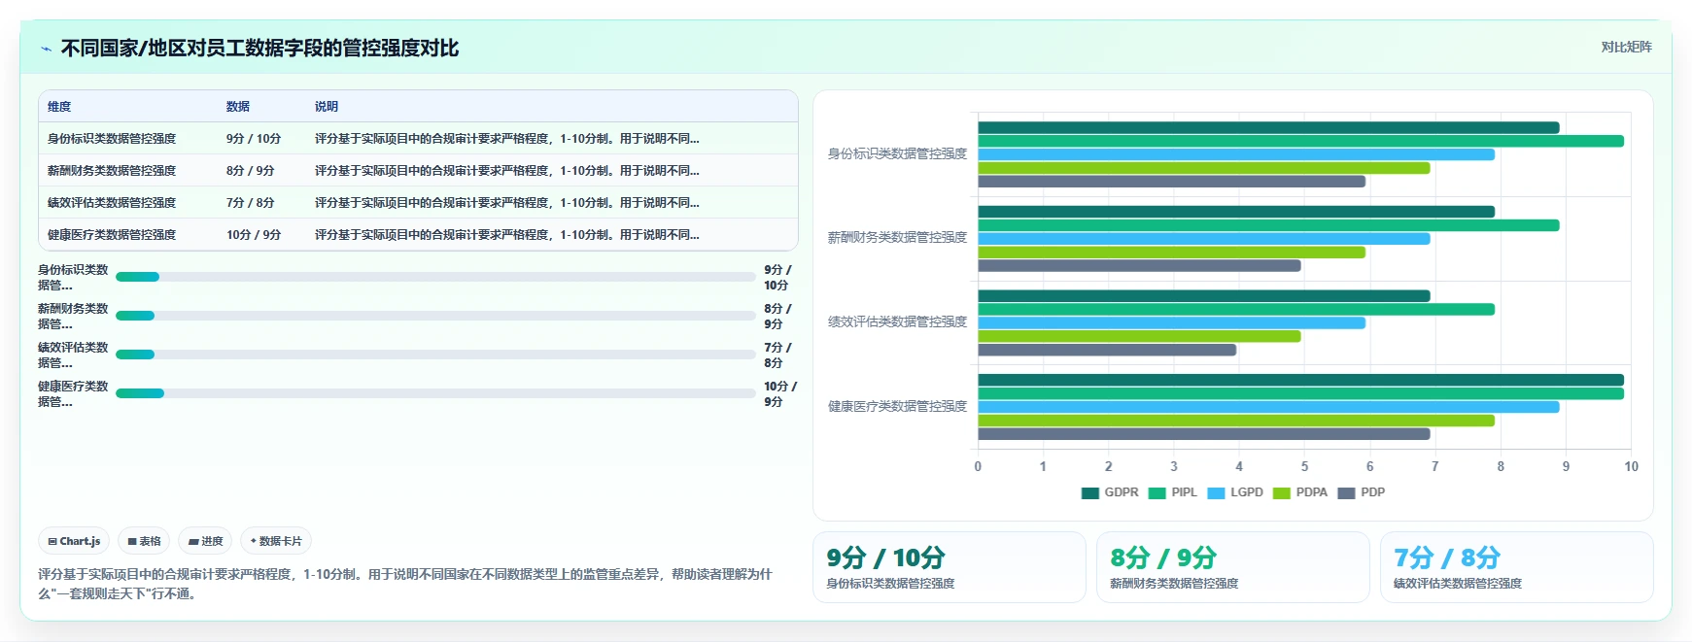Open the 8分 / 9分 data card
This screenshot has height=642, width=1692.
pyautogui.click(x=1233, y=567)
